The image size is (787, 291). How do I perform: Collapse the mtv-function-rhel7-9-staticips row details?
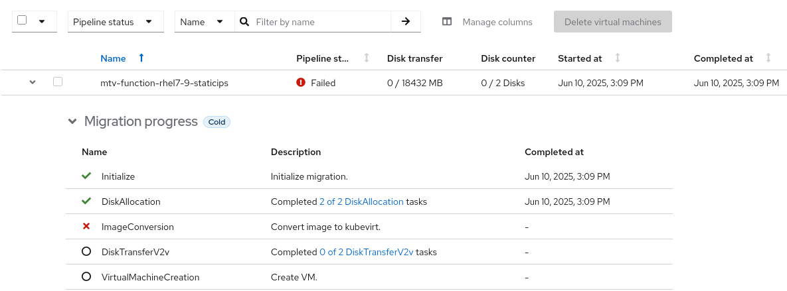[x=32, y=83]
